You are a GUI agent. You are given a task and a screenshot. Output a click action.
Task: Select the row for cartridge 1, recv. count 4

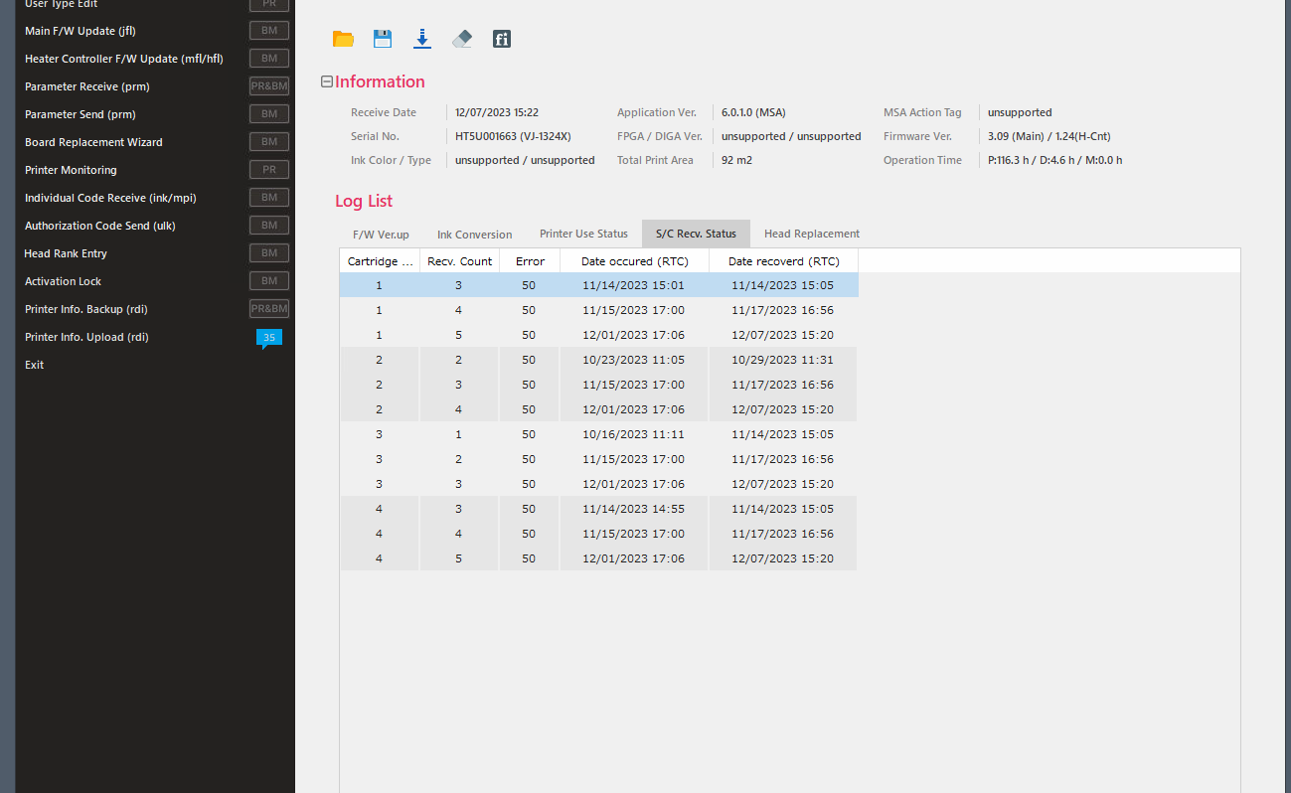[598, 310]
